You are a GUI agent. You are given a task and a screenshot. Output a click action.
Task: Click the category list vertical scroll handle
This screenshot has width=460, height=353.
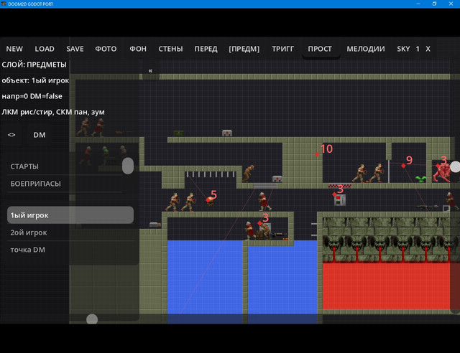pos(128,166)
